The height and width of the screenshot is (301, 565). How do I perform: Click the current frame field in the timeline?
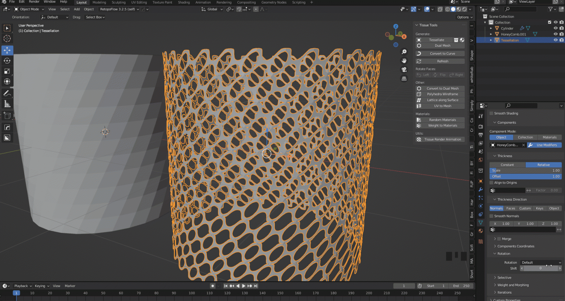[x=404, y=286]
